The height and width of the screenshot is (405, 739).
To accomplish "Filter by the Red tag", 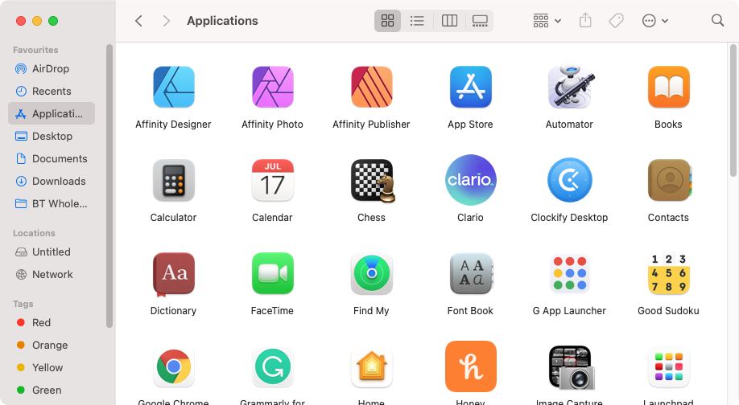I will coord(52,323).
